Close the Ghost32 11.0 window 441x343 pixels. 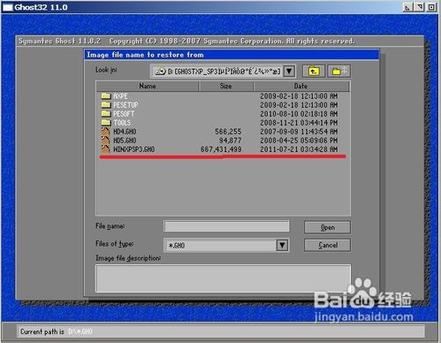pyautogui.click(x=431, y=7)
